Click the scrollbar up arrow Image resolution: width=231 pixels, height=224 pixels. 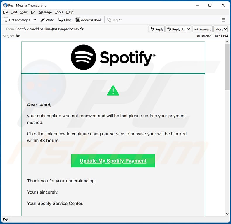coord(227,42)
